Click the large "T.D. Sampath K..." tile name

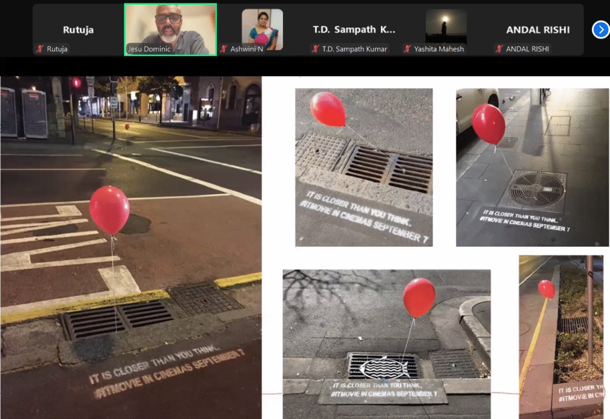click(354, 30)
